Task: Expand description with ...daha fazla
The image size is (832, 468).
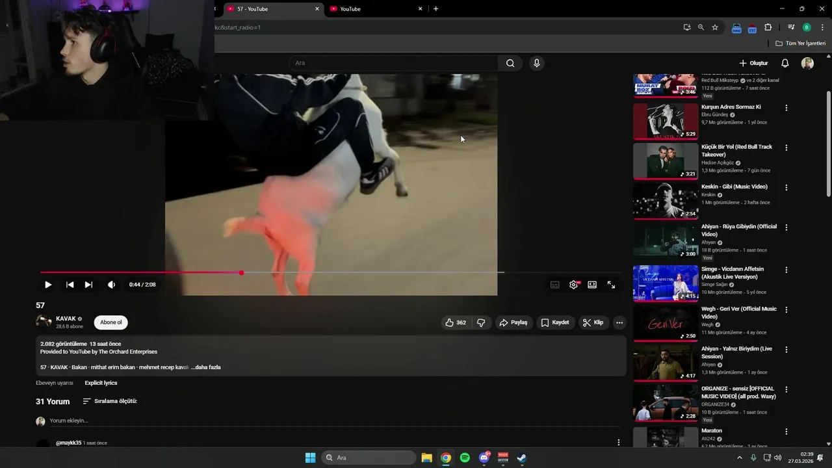Action: pos(206,367)
